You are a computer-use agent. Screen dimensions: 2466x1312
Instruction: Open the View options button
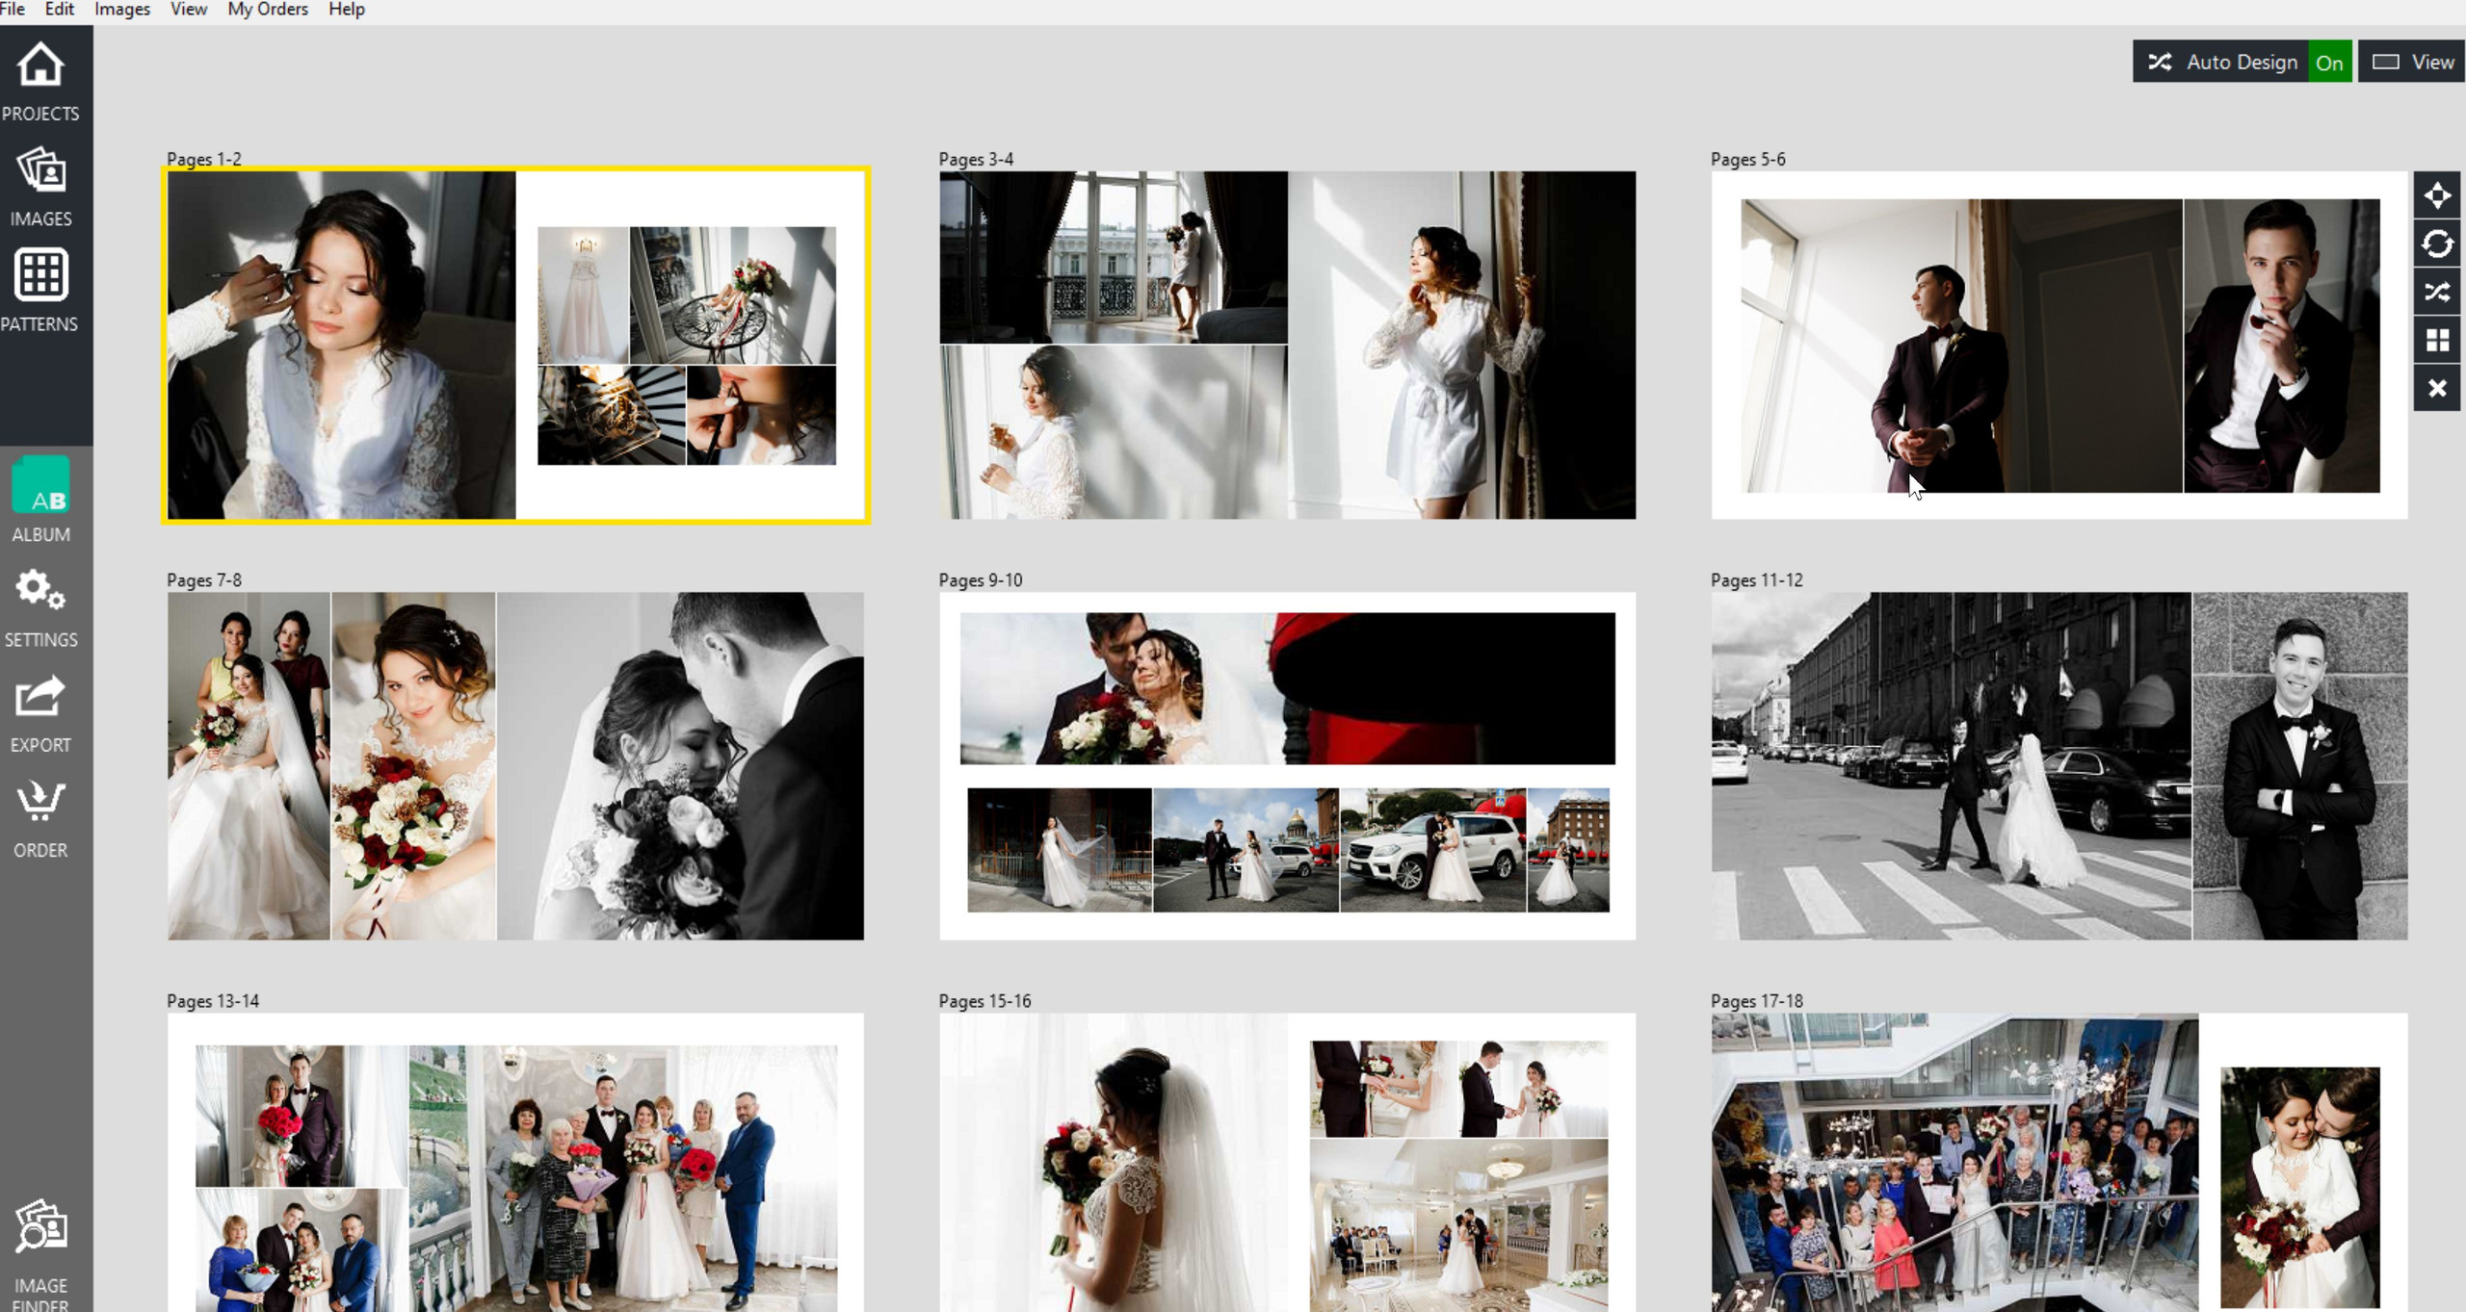[2412, 63]
